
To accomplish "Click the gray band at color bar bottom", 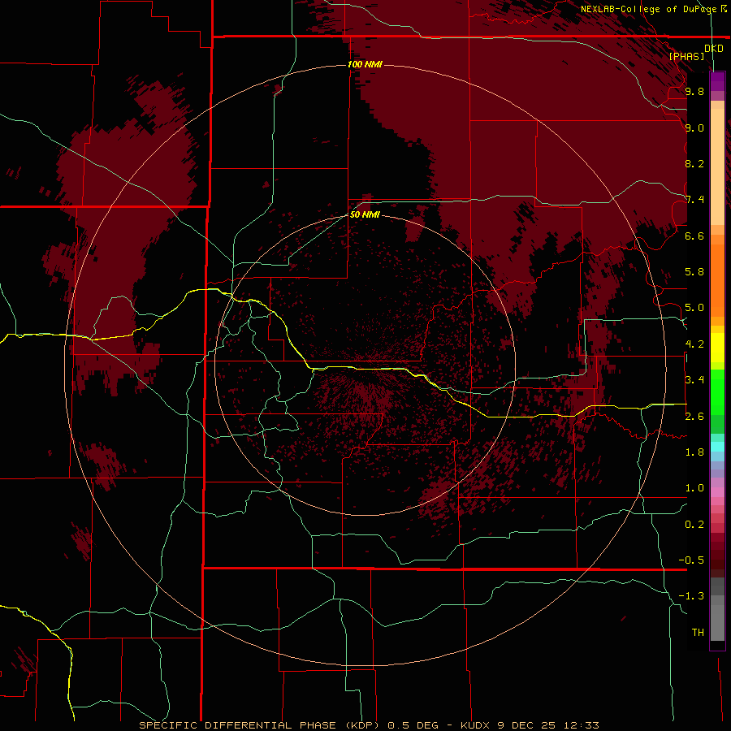I will pos(717,625).
